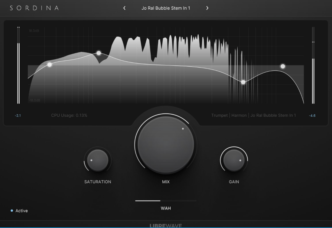Click the CPU Usage text

[x=69, y=115]
